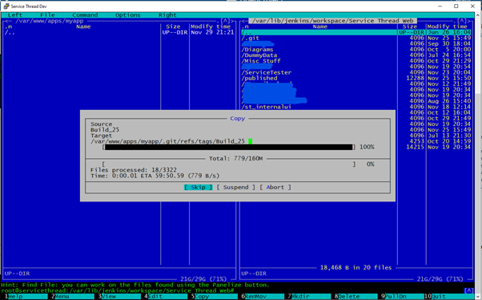Screen dimensions: 482x300
Task: Click the Hint line about Find File
Action: pyautogui.click(x=135, y=285)
